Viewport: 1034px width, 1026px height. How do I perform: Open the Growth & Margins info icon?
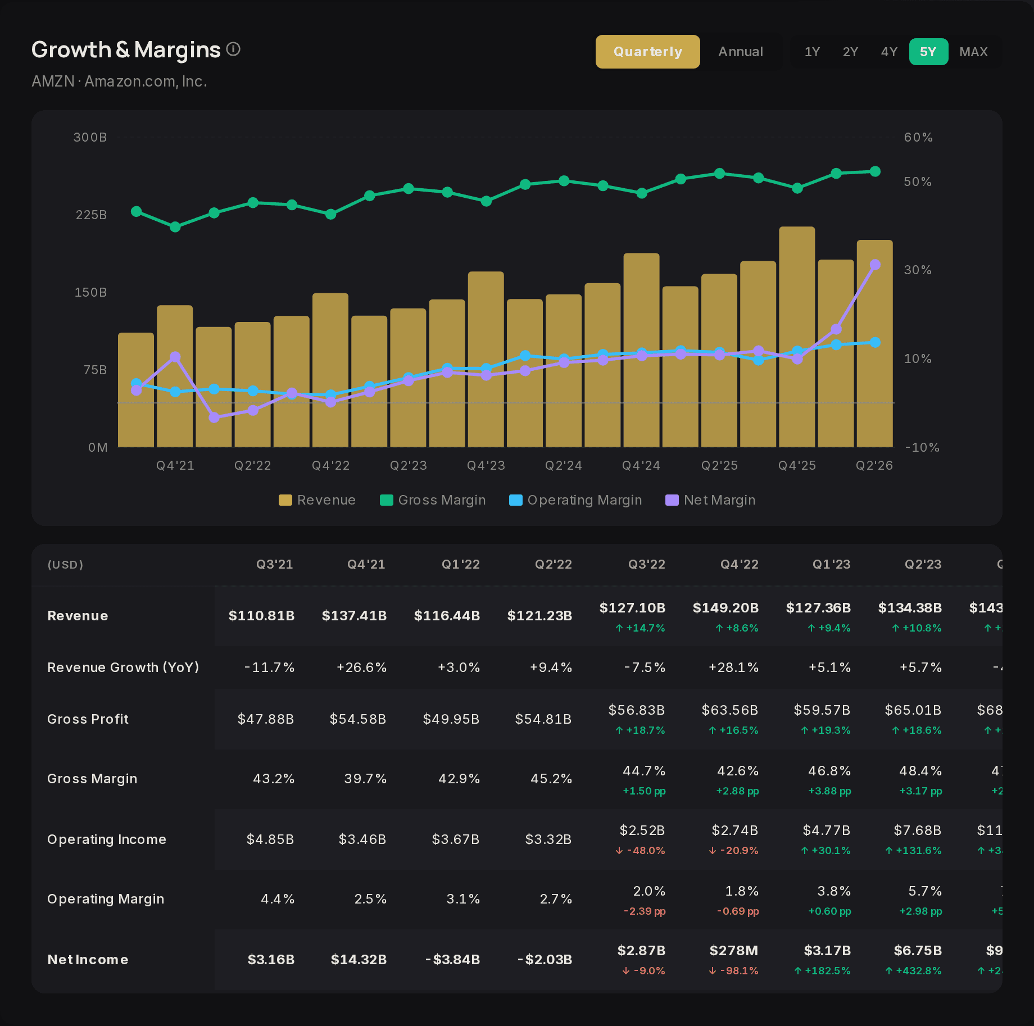point(233,49)
